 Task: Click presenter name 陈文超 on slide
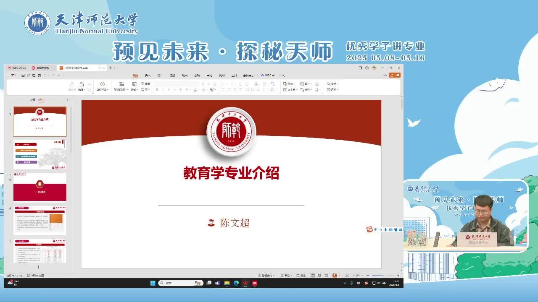235,223
